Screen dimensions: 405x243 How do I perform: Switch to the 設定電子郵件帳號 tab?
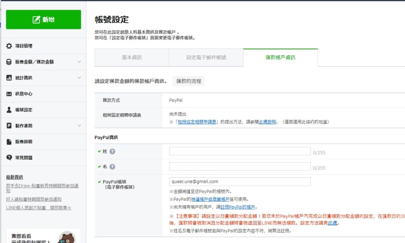click(206, 58)
